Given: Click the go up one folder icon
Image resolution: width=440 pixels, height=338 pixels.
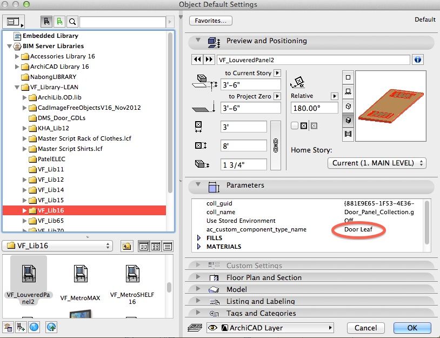Looking at the screenshot, I should tap(126, 247).
